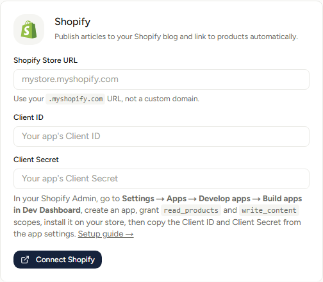The width and height of the screenshot is (323, 282).
Task: Click the 'Shopify Store URL' label
Action: click(x=46, y=60)
